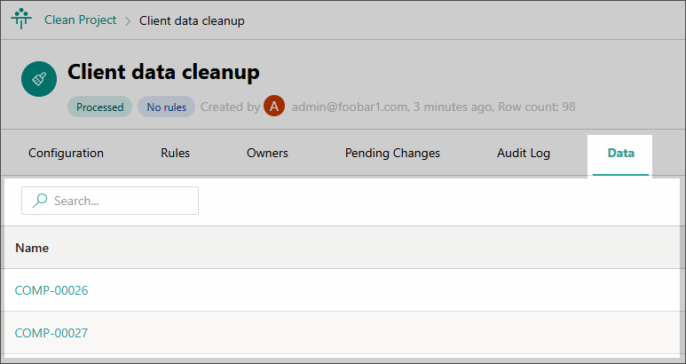The height and width of the screenshot is (364, 686).
Task: Click the breadcrumb chevron separator
Action: tap(128, 20)
